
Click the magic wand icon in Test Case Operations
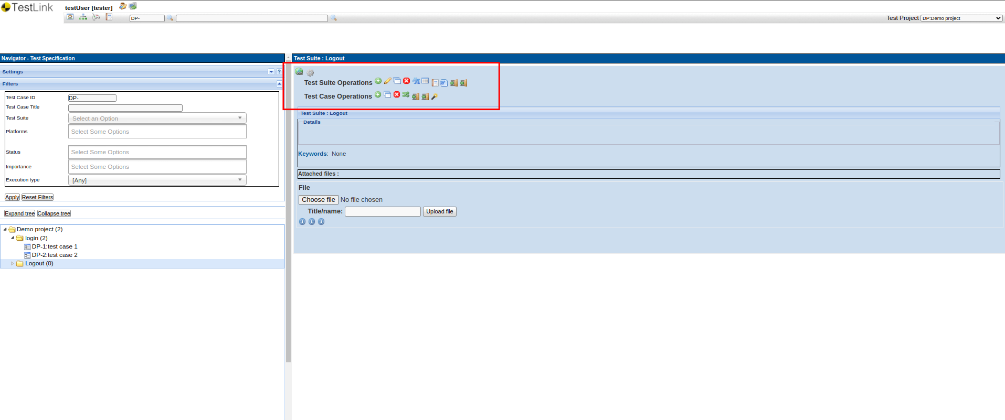434,96
